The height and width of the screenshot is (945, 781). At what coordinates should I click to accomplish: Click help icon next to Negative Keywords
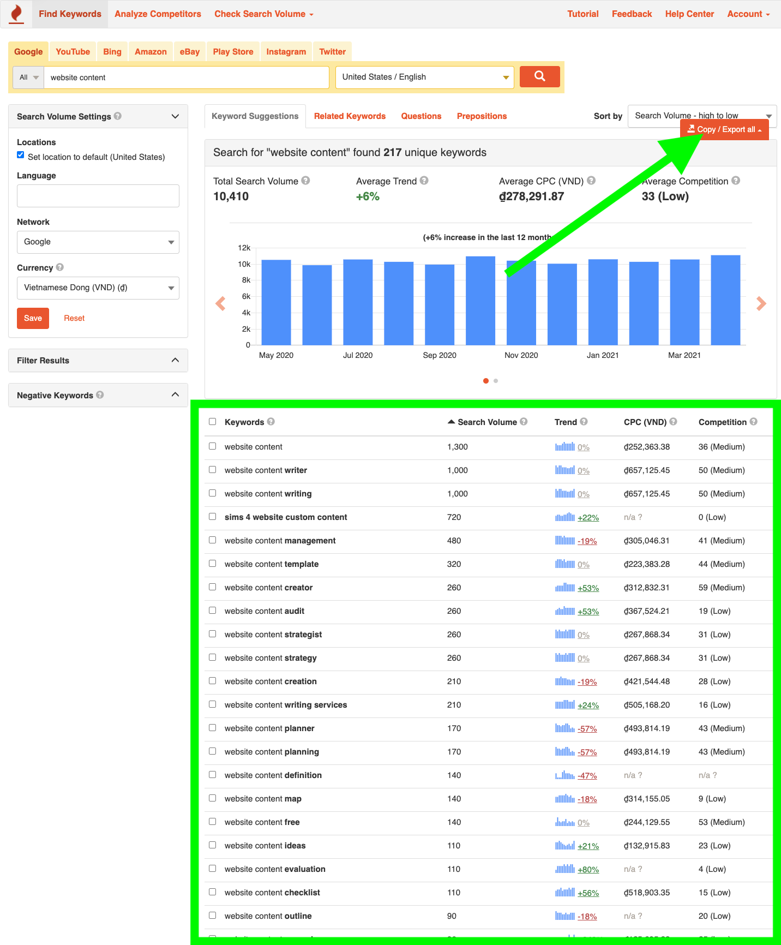[x=100, y=395]
